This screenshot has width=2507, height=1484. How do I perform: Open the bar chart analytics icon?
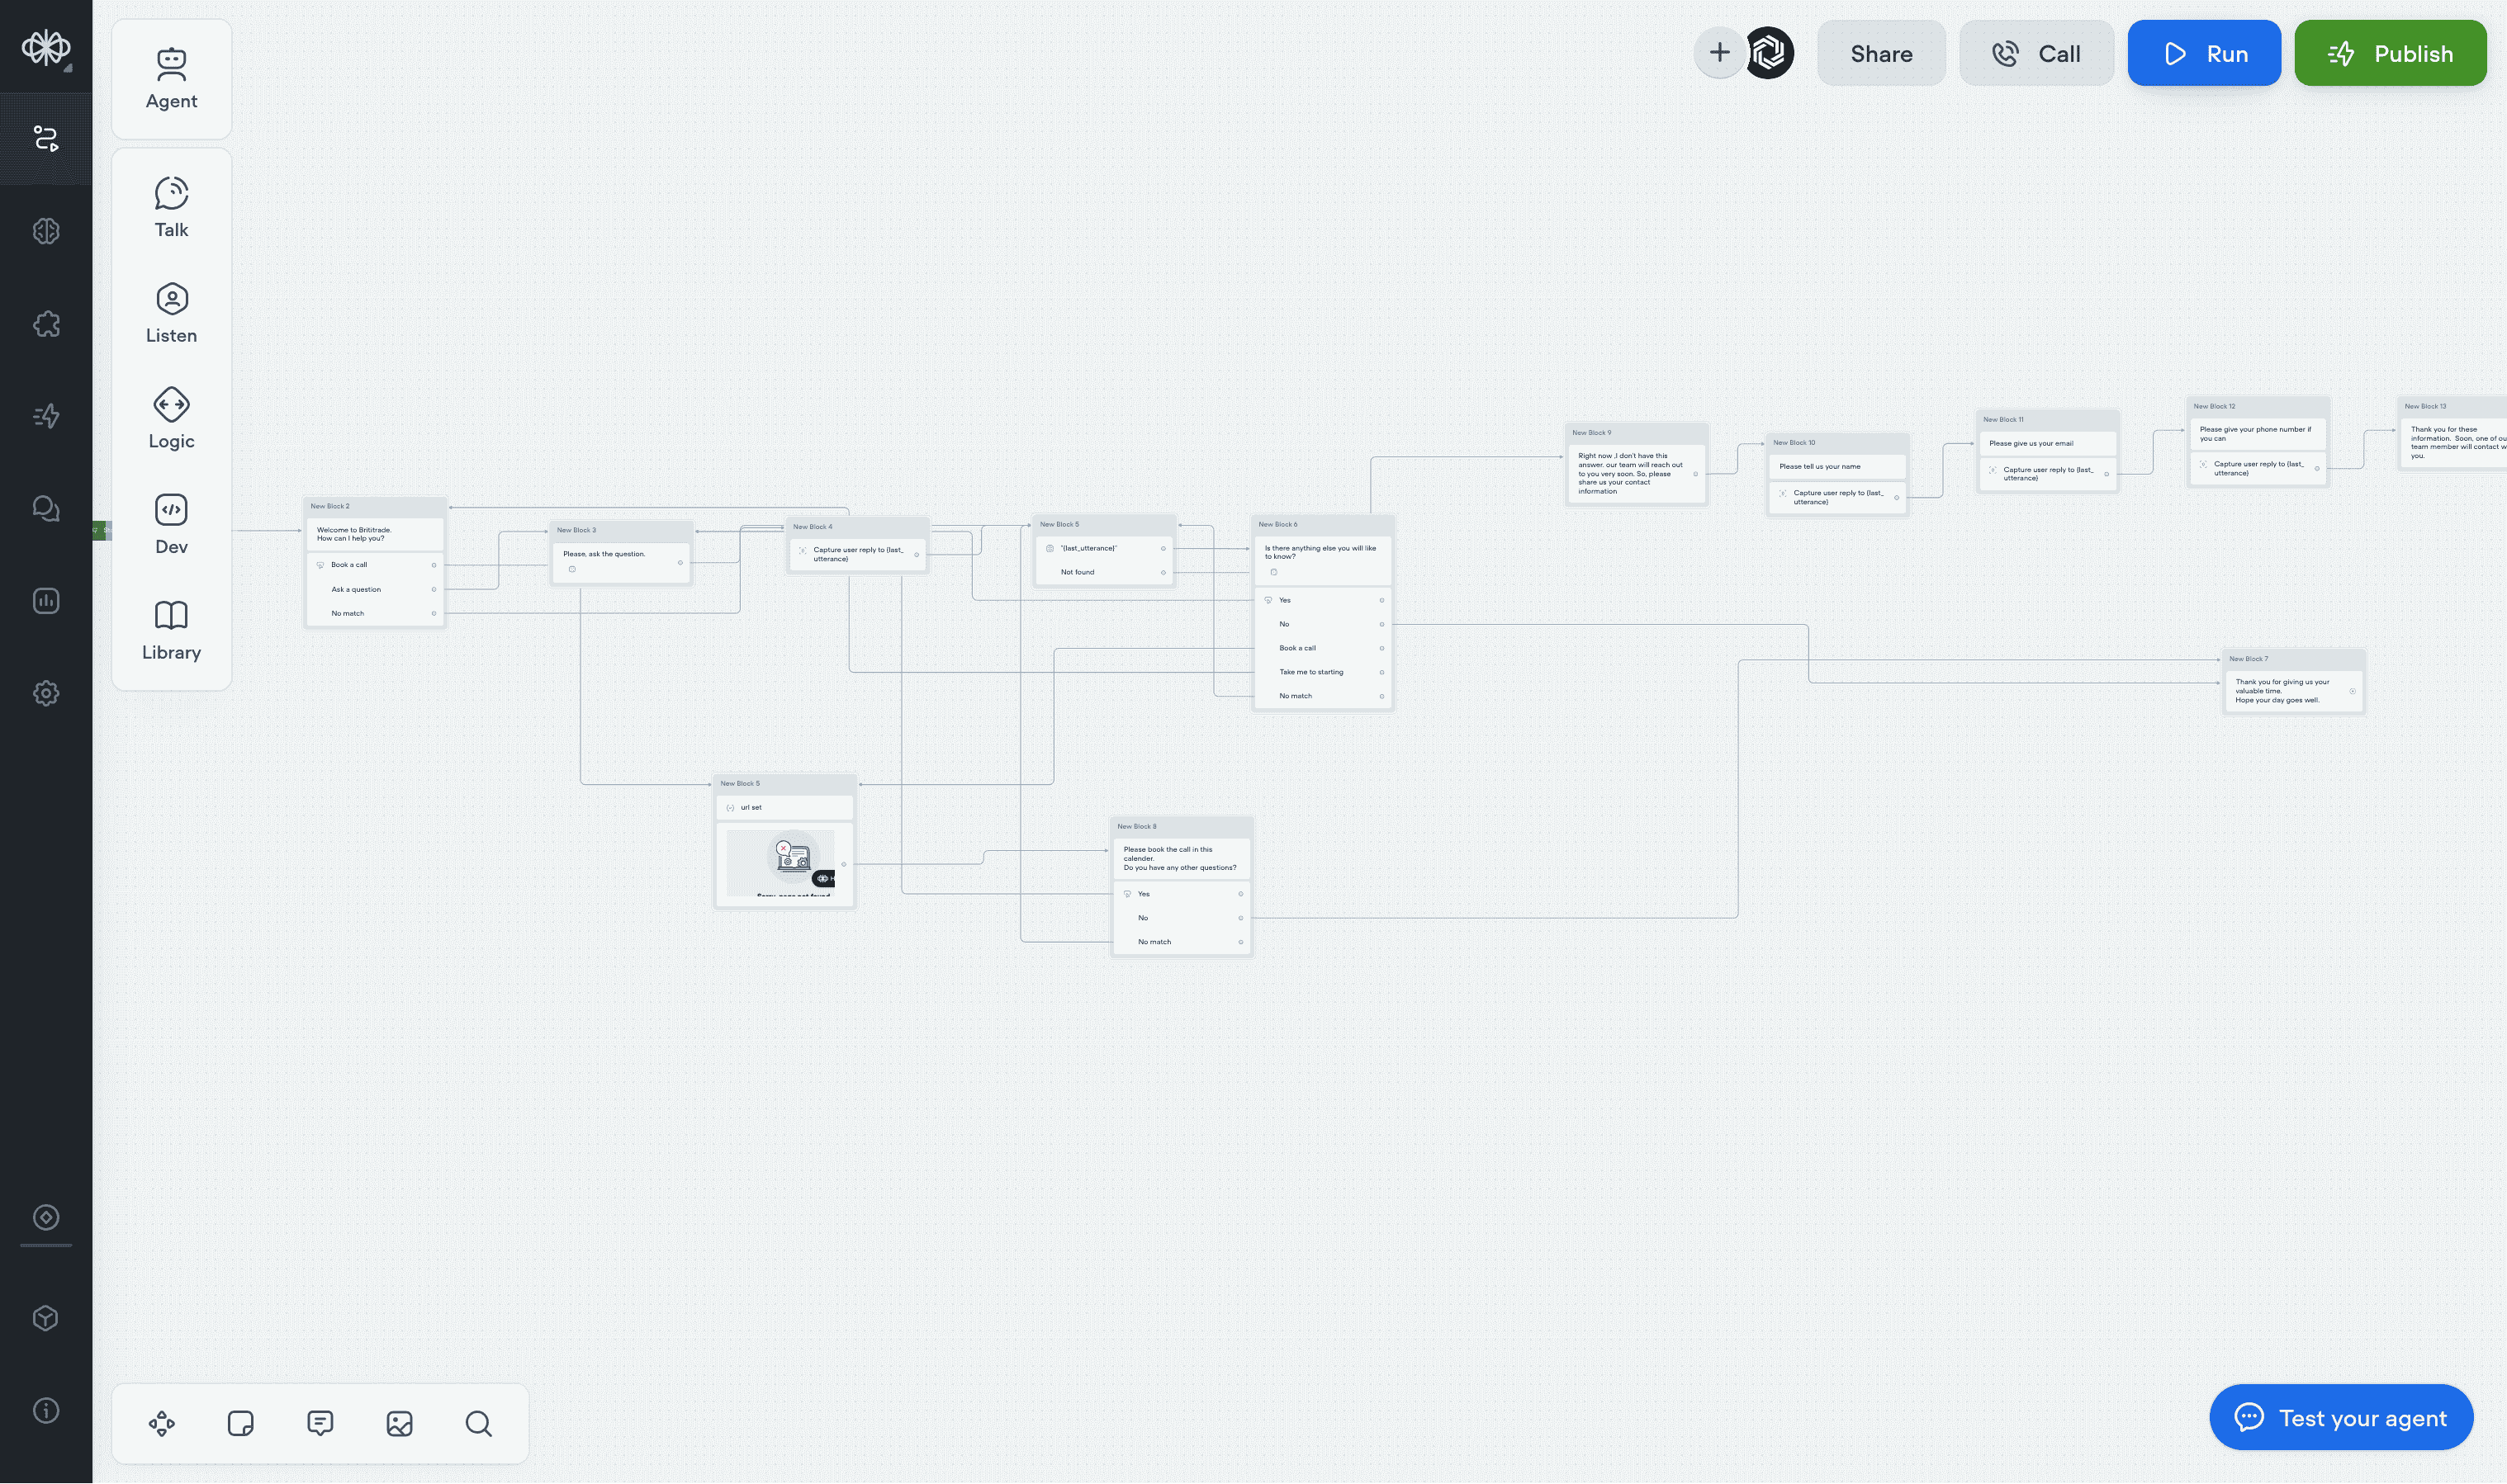coord(46,601)
